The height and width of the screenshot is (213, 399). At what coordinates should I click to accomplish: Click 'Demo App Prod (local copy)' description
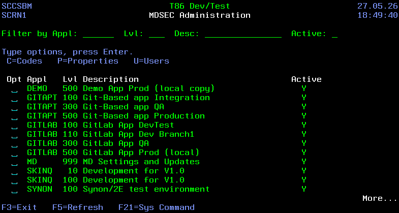click(149, 88)
